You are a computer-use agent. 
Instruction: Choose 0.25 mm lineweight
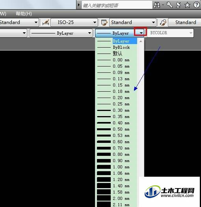point(116,104)
